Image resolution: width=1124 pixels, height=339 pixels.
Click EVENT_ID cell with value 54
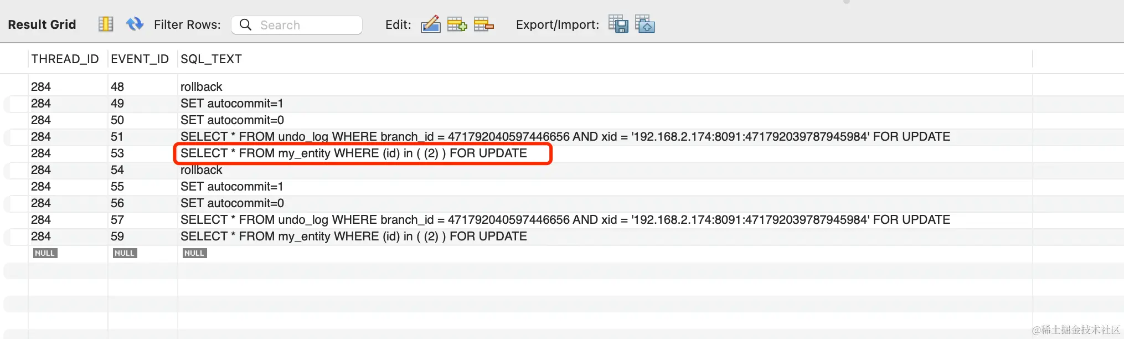[143, 170]
